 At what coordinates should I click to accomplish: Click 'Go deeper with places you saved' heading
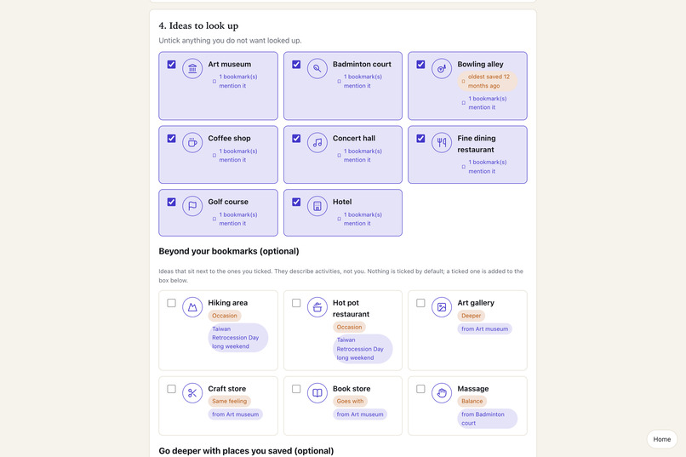[x=246, y=451]
